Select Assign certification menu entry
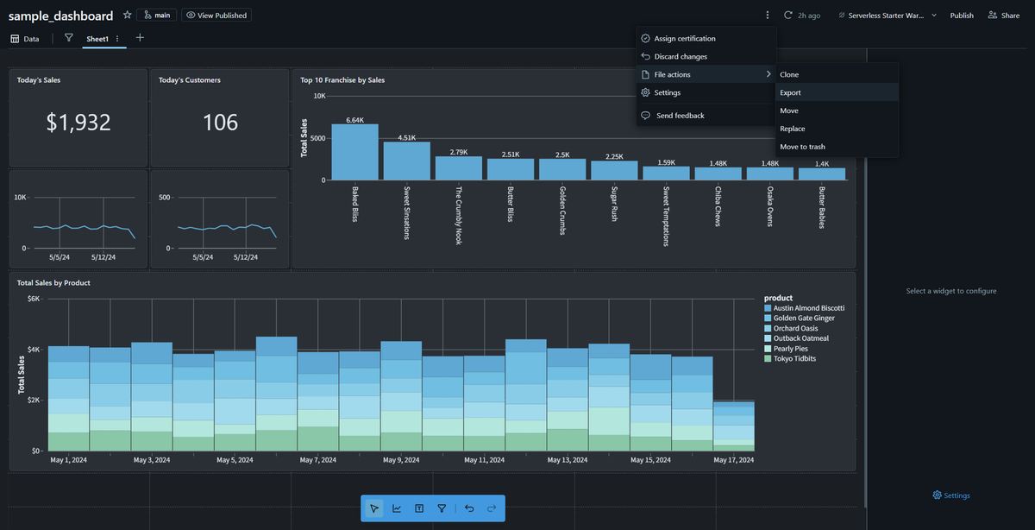Viewport: 1035px width, 530px height. pos(706,38)
